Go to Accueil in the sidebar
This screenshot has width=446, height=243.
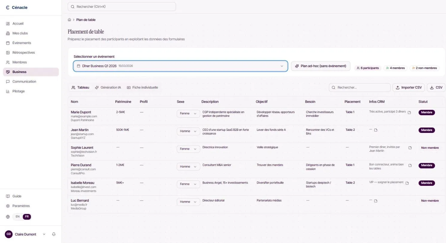(31, 24)
